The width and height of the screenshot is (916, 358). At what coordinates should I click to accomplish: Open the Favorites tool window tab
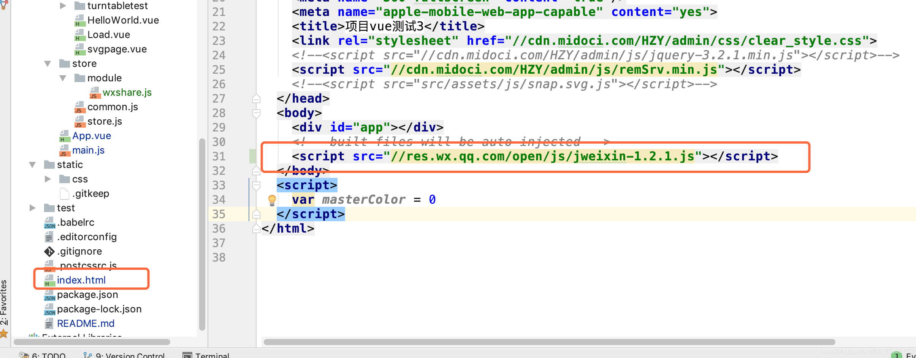point(4,303)
